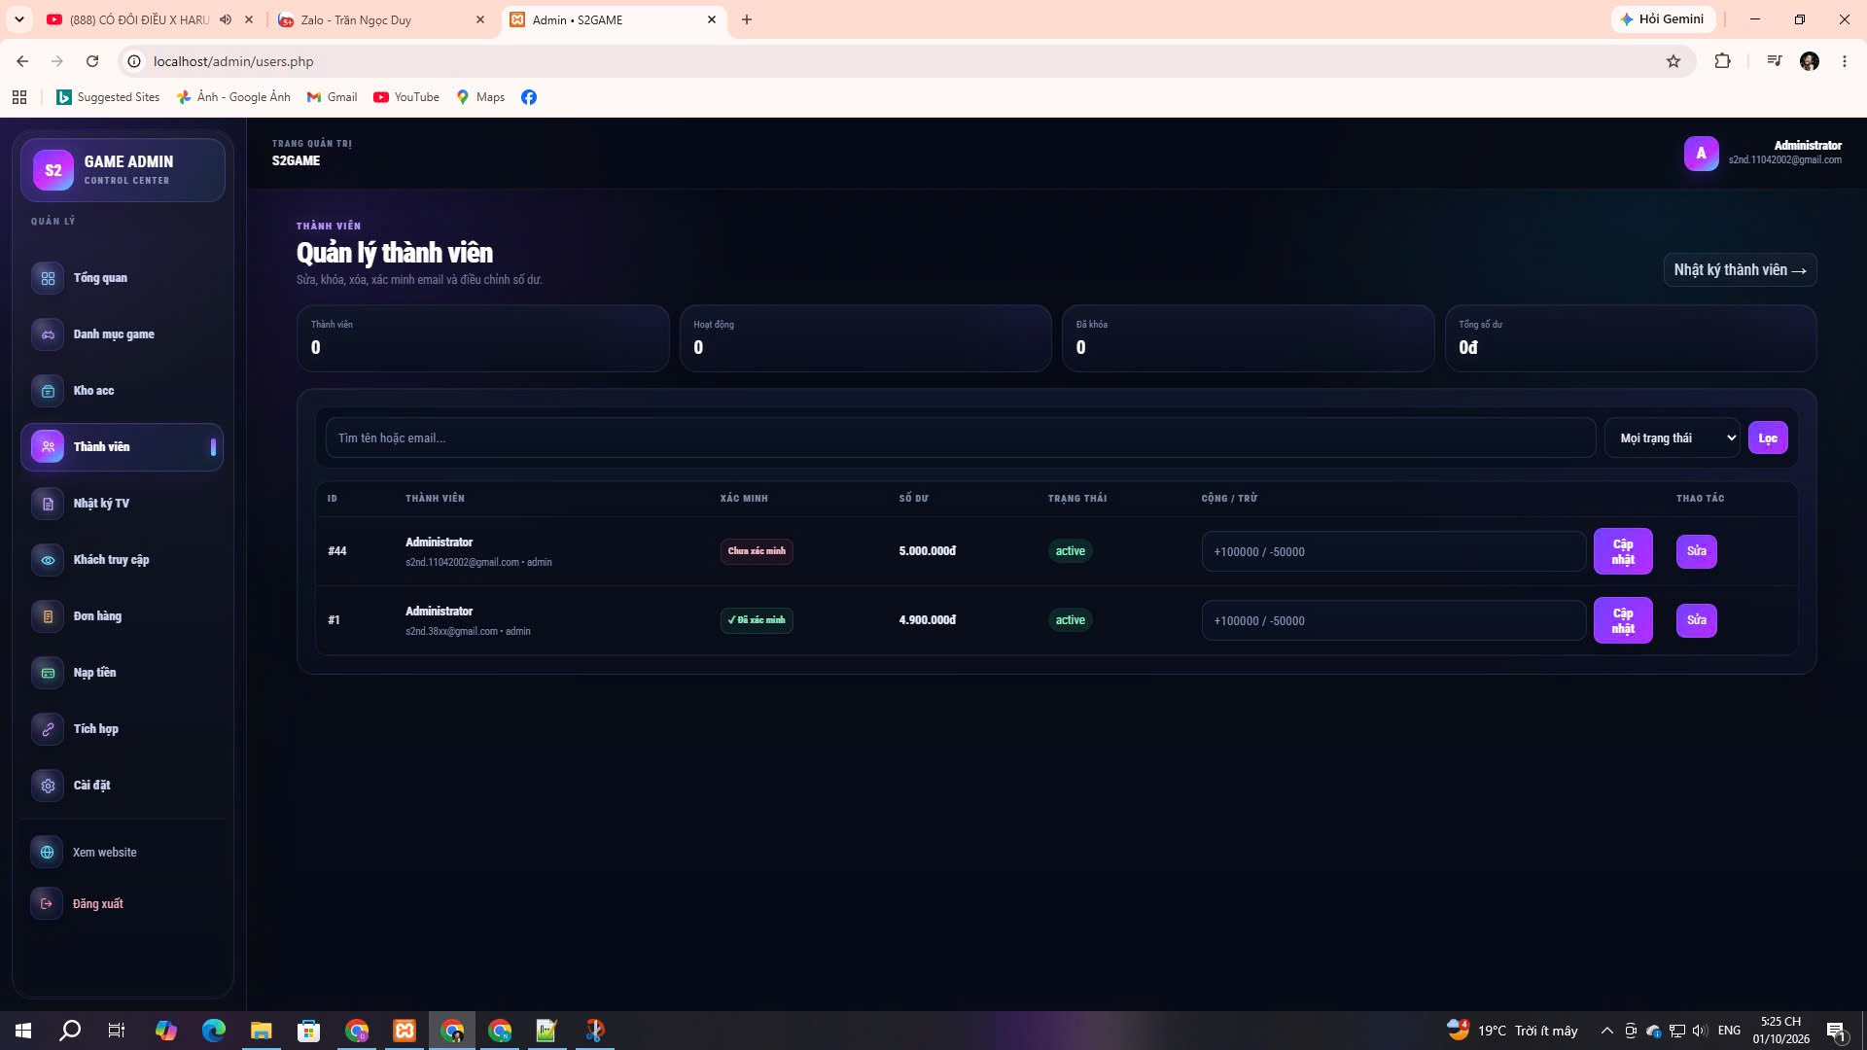Open the Mọi trạng thái status dropdown
The width and height of the screenshot is (1867, 1050).
click(x=1673, y=438)
